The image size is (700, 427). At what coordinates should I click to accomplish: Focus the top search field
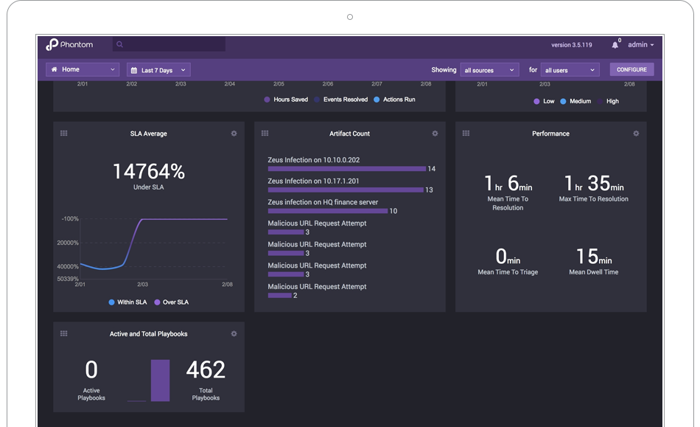169,44
